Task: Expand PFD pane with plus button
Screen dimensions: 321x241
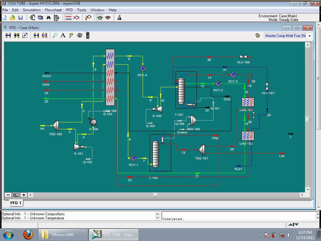Action: (x=24, y=195)
